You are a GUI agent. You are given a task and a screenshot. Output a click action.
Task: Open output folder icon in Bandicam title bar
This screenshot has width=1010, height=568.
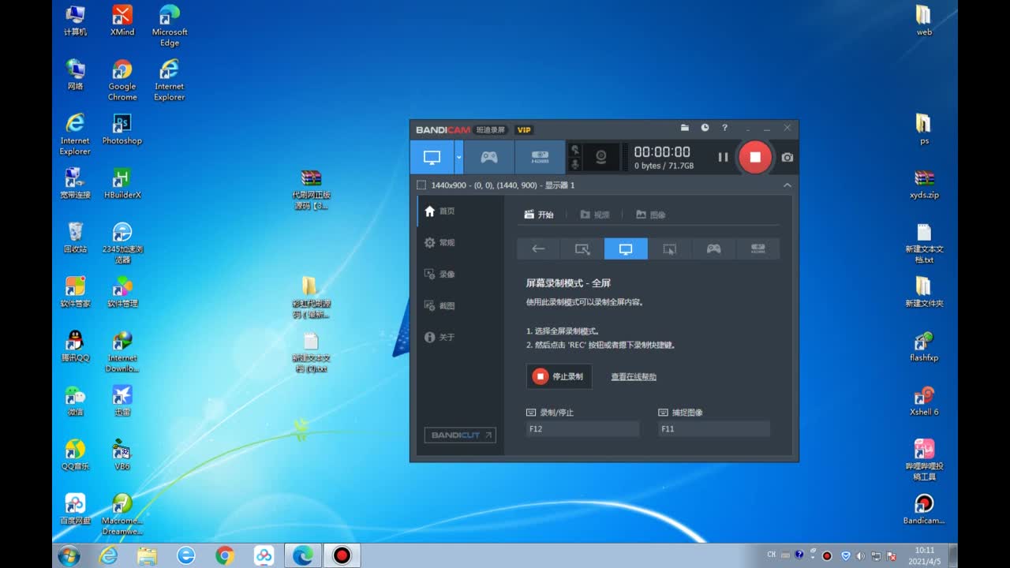685,128
